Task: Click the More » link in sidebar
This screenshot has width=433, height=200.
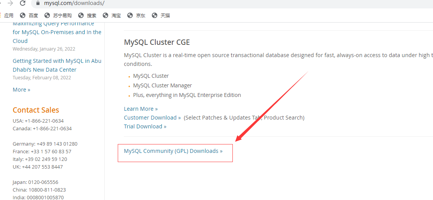Action: coord(21,90)
